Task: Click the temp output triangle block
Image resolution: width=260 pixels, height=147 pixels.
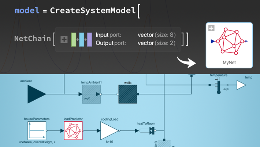Action: pos(241,85)
